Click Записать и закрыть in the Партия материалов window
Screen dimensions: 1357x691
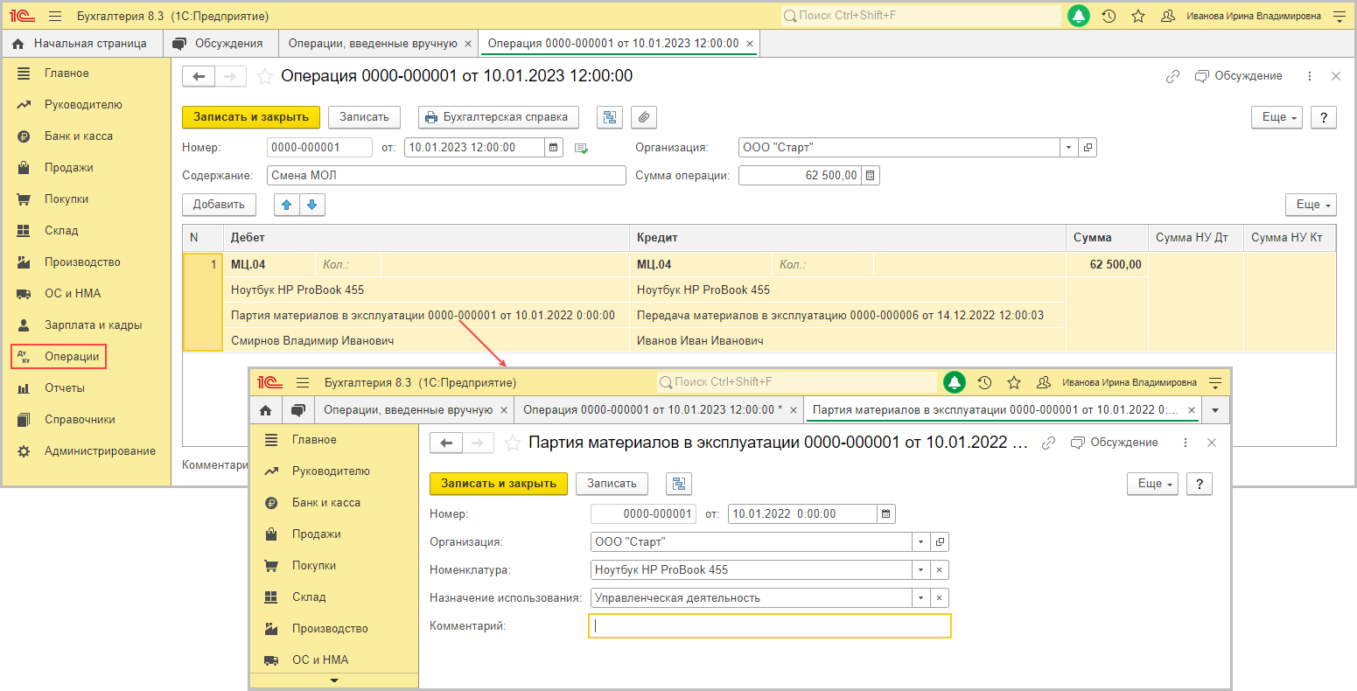499,484
